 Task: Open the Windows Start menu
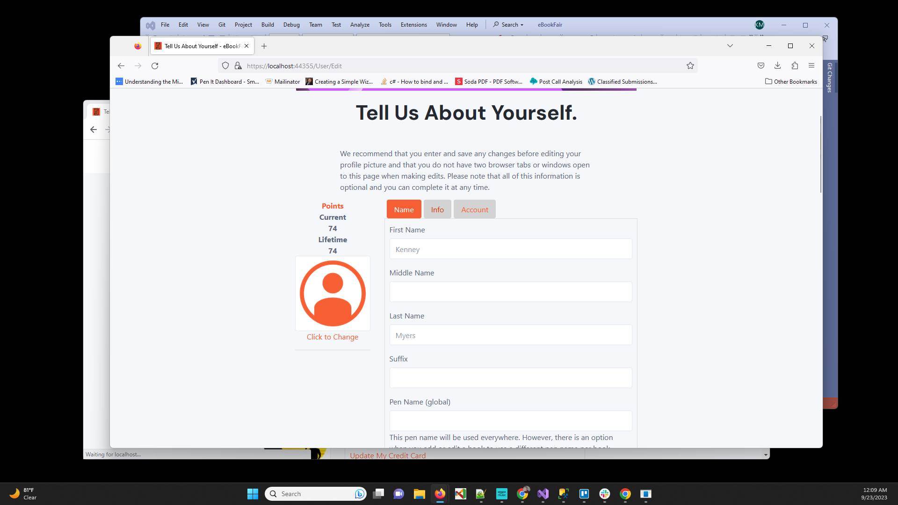[x=253, y=494]
